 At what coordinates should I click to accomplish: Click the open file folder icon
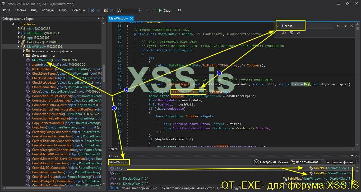(x=106, y=11)
